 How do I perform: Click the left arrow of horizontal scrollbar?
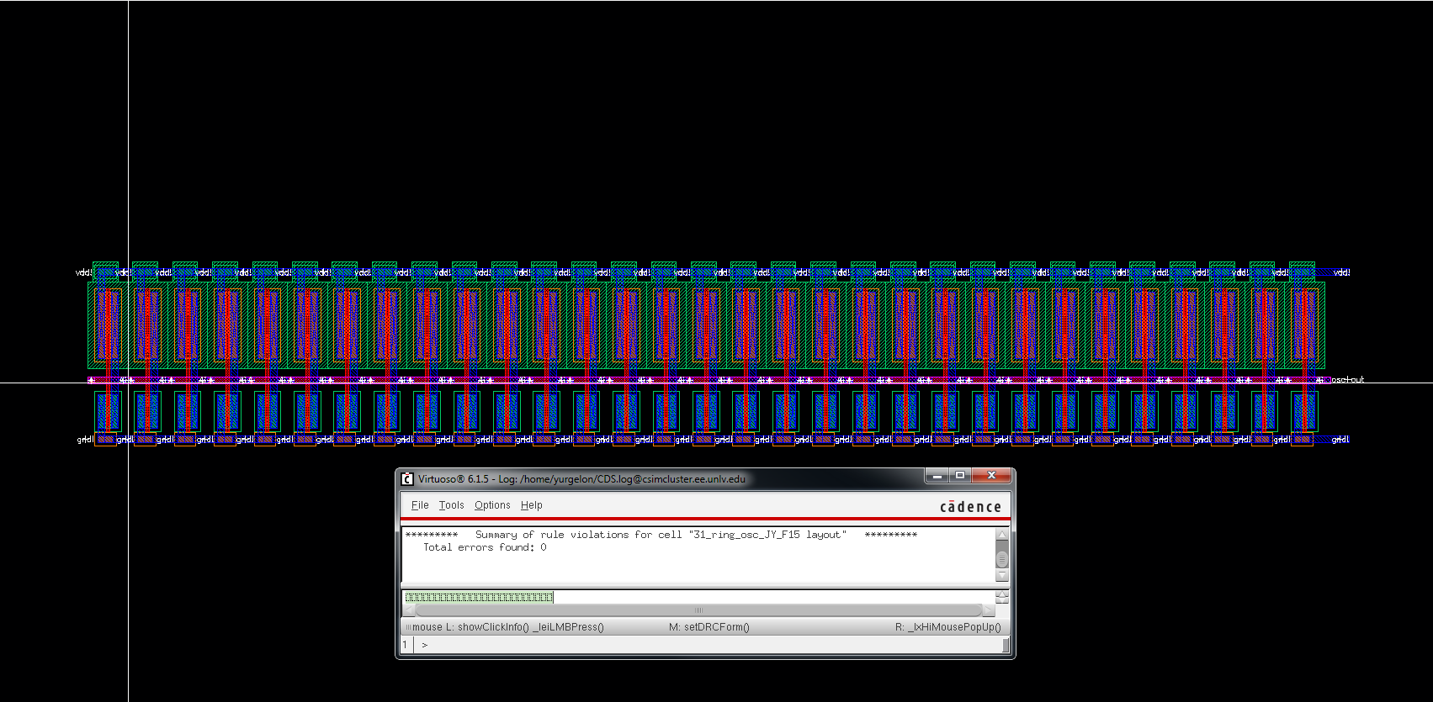click(x=409, y=610)
